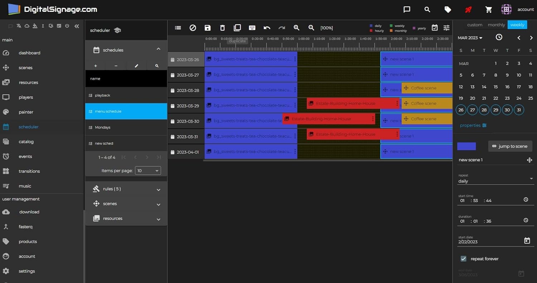Click the zoom out magnifier icon
This screenshot has height=283, width=537.
311,28
